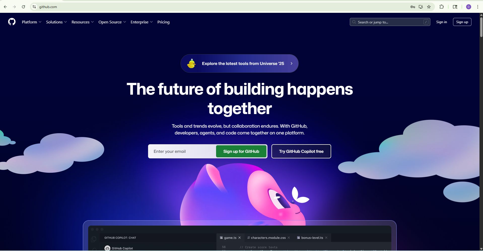This screenshot has height=251, width=483.
Task: Reload the page with the refresh icon
Action: click(23, 7)
